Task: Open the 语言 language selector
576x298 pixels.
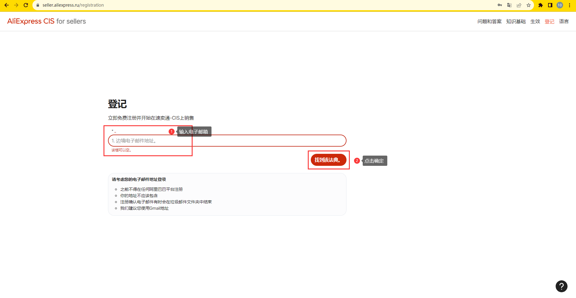Action: coord(564,21)
